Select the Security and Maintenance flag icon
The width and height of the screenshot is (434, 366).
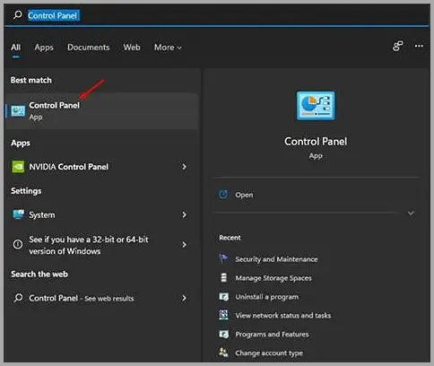(x=223, y=258)
